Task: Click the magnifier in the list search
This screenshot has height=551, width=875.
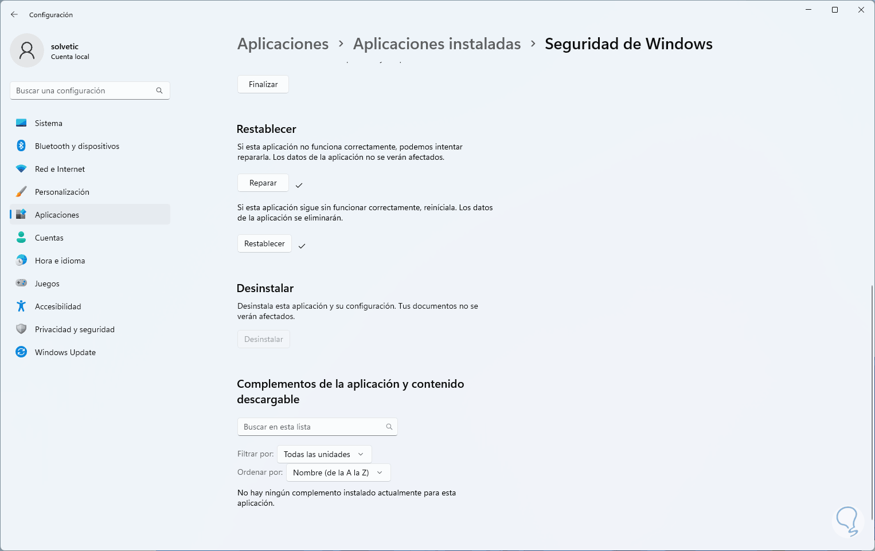Action: tap(389, 427)
